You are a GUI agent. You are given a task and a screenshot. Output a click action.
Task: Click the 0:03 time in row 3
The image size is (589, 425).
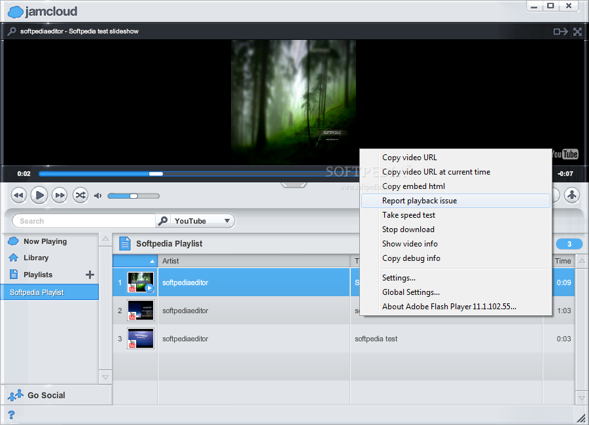[564, 339]
